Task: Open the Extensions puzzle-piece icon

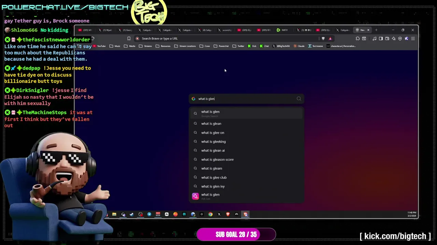Action: (358, 38)
